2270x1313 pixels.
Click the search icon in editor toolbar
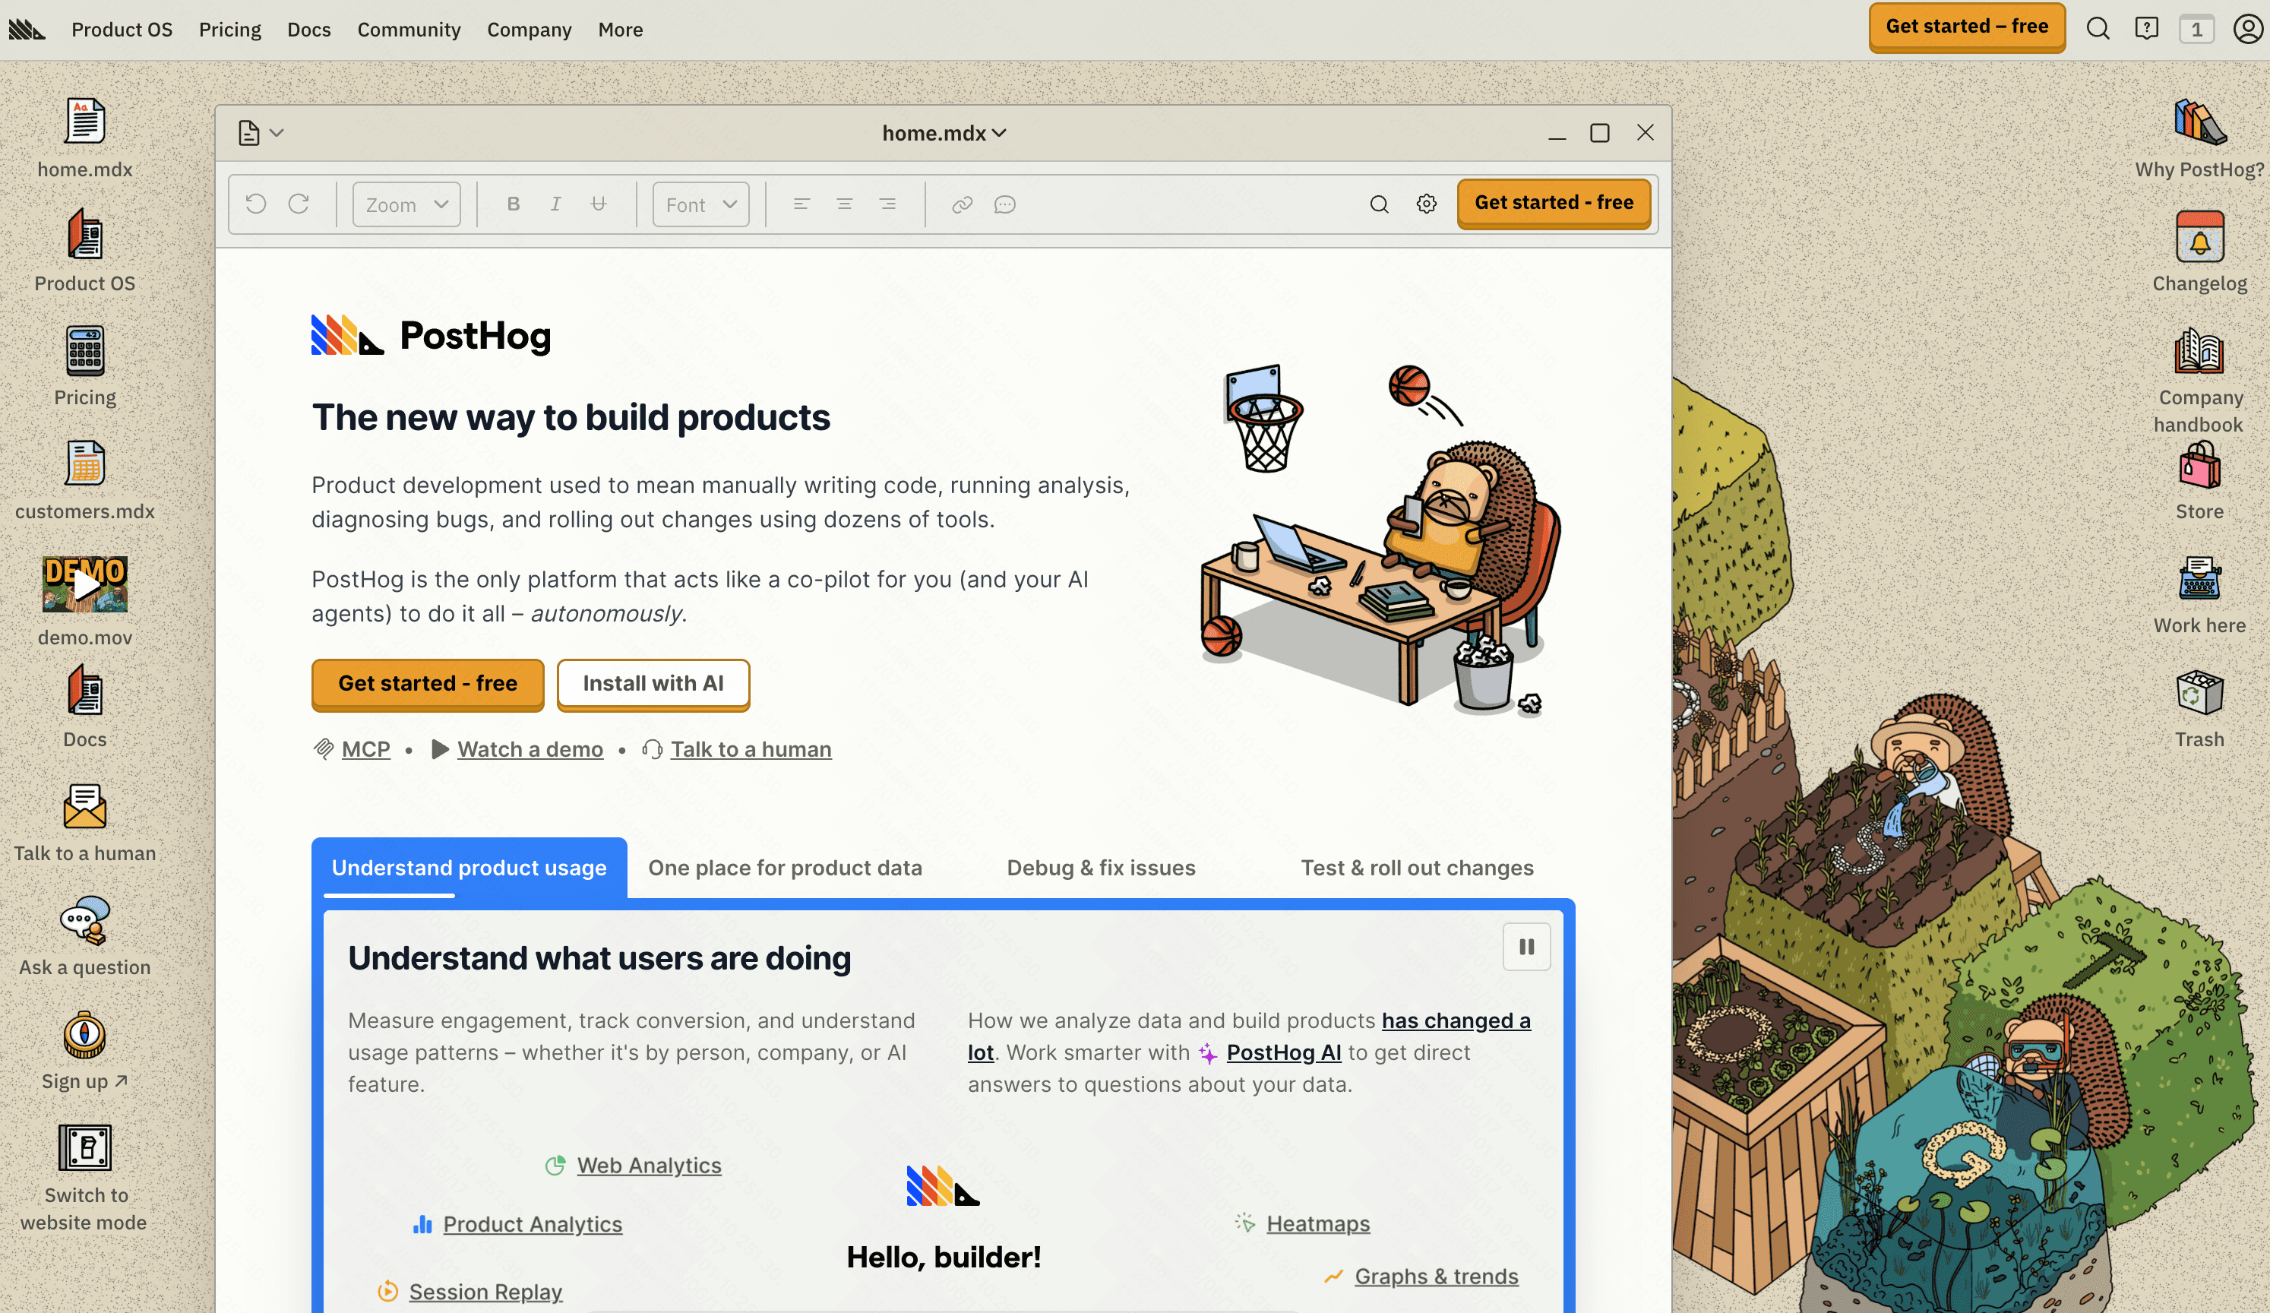(x=1379, y=204)
